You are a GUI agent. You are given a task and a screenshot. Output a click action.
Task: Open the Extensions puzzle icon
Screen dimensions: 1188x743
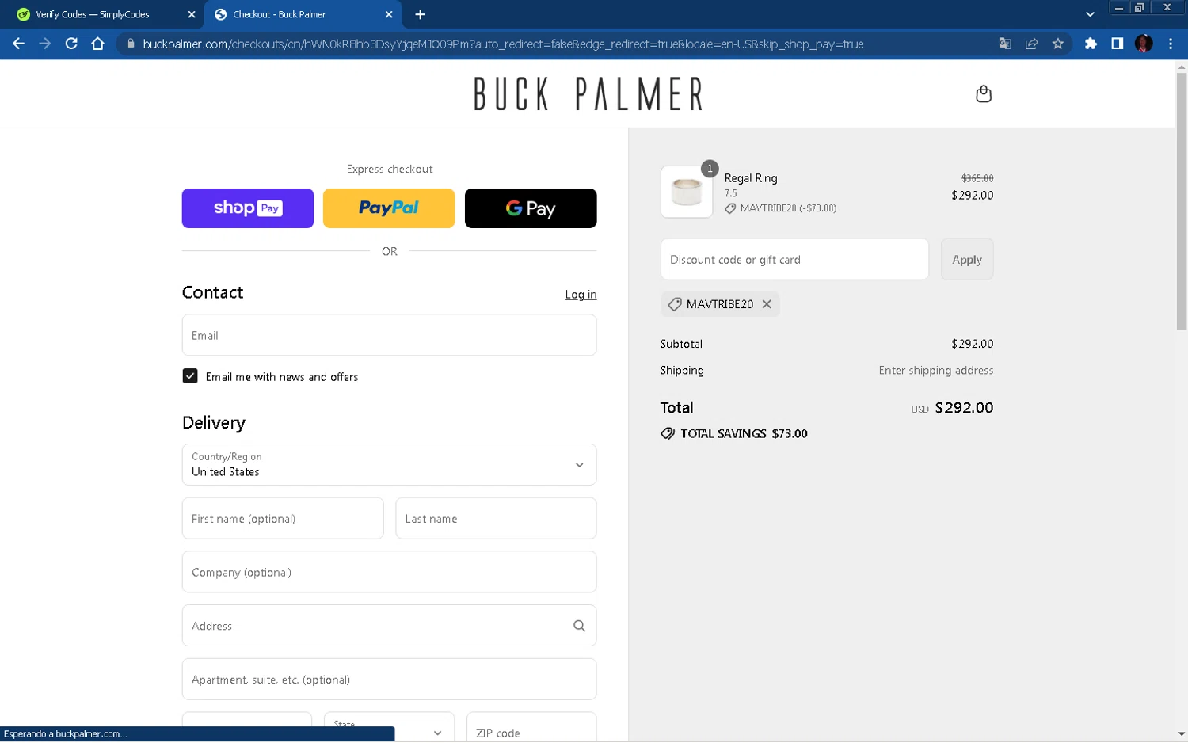pos(1091,44)
